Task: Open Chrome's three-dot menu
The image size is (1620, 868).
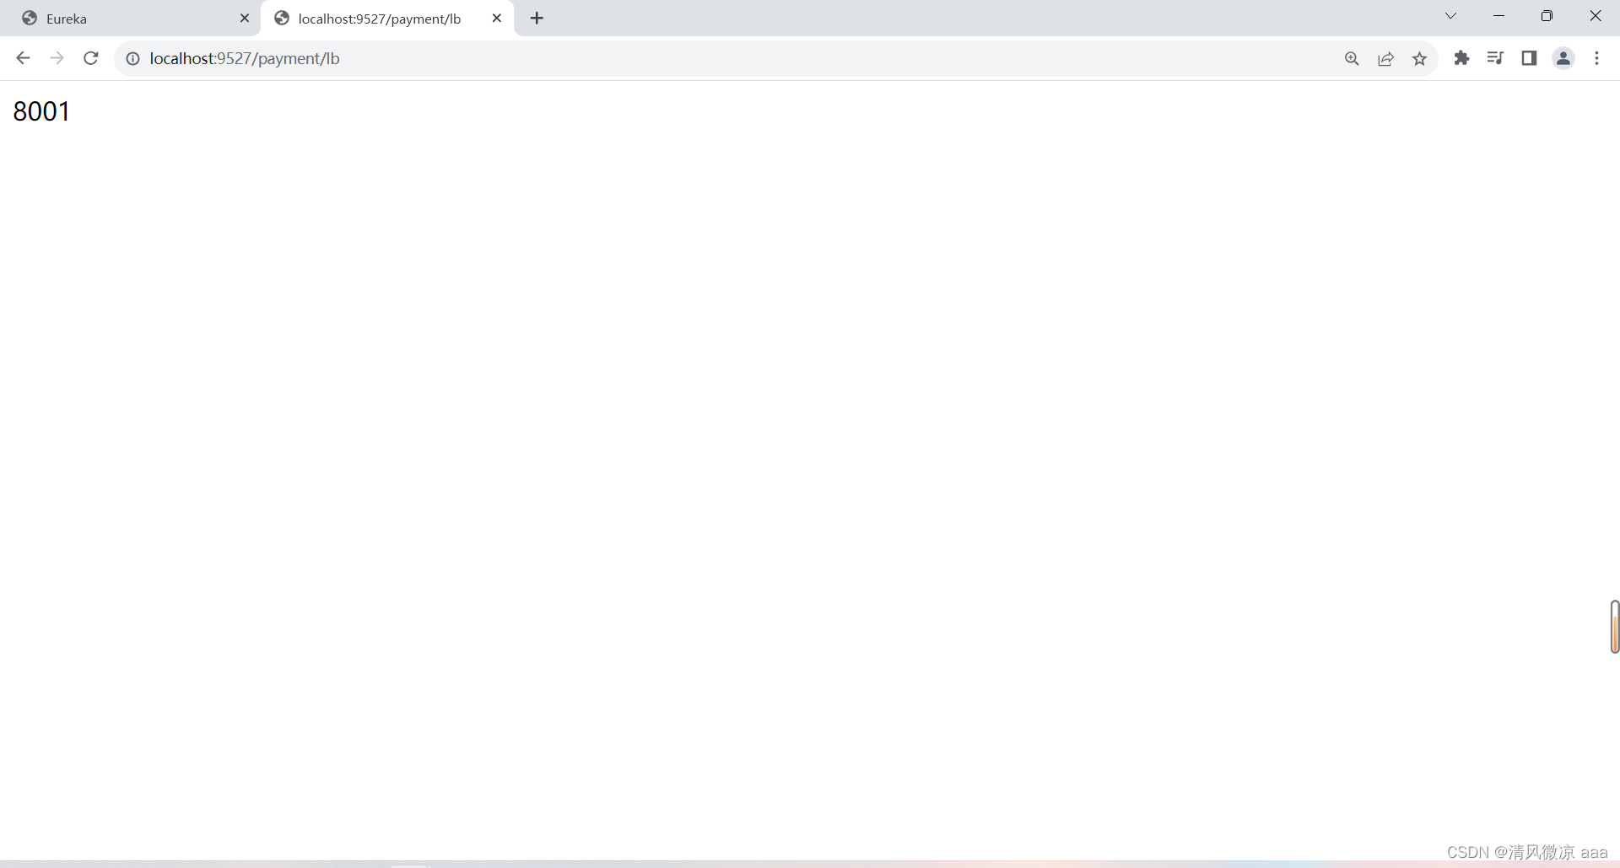Action: (1596, 58)
